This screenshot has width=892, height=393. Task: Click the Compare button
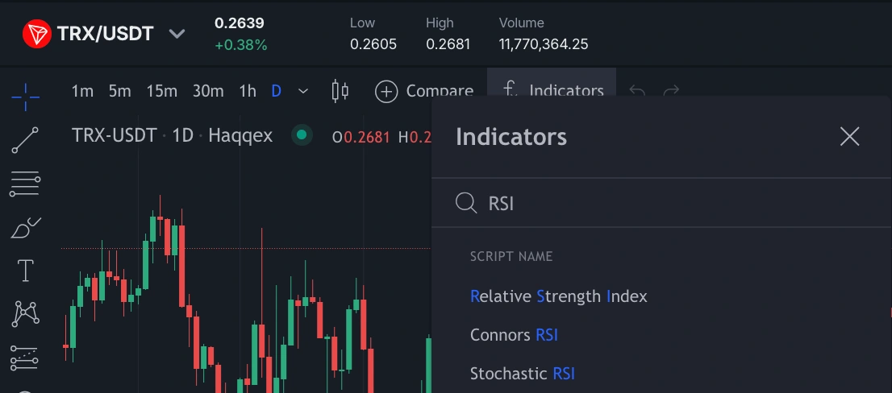click(424, 91)
